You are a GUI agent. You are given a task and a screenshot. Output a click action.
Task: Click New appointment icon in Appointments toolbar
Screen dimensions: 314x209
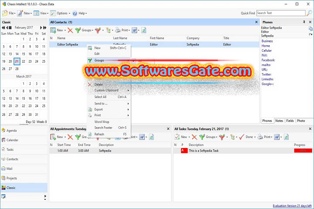point(53,137)
